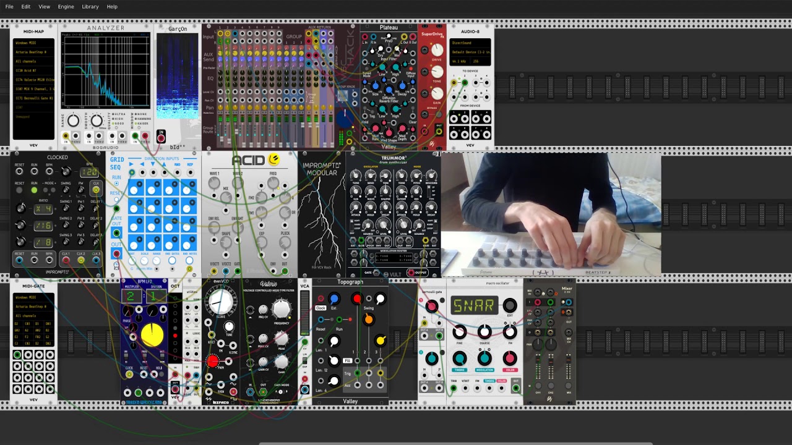This screenshot has width=792, height=445.
Task: Select the CC74 Valerie mapping row in MIDI-MAP
Action: [34, 80]
